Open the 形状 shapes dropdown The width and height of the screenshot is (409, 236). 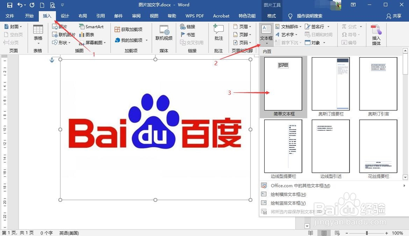[61, 42]
